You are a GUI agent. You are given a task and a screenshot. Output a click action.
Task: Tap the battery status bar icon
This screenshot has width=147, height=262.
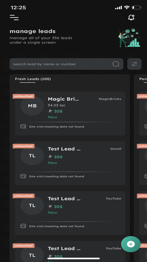point(136,8)
